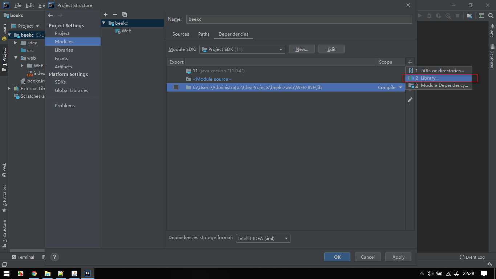Open the Edit menu
The width and height of the screenshot is (496, 279).
pos(30,5)
